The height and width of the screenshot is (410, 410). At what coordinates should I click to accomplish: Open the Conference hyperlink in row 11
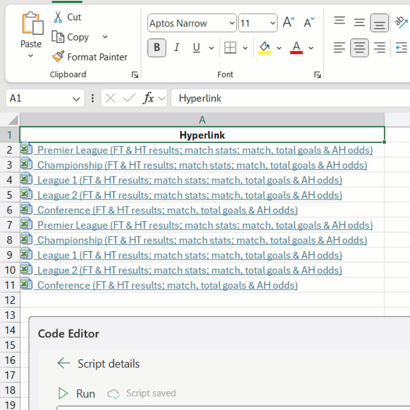(167, 285)
